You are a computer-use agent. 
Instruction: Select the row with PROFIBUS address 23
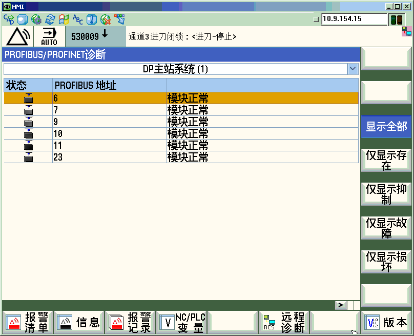(x=181, y=157)
